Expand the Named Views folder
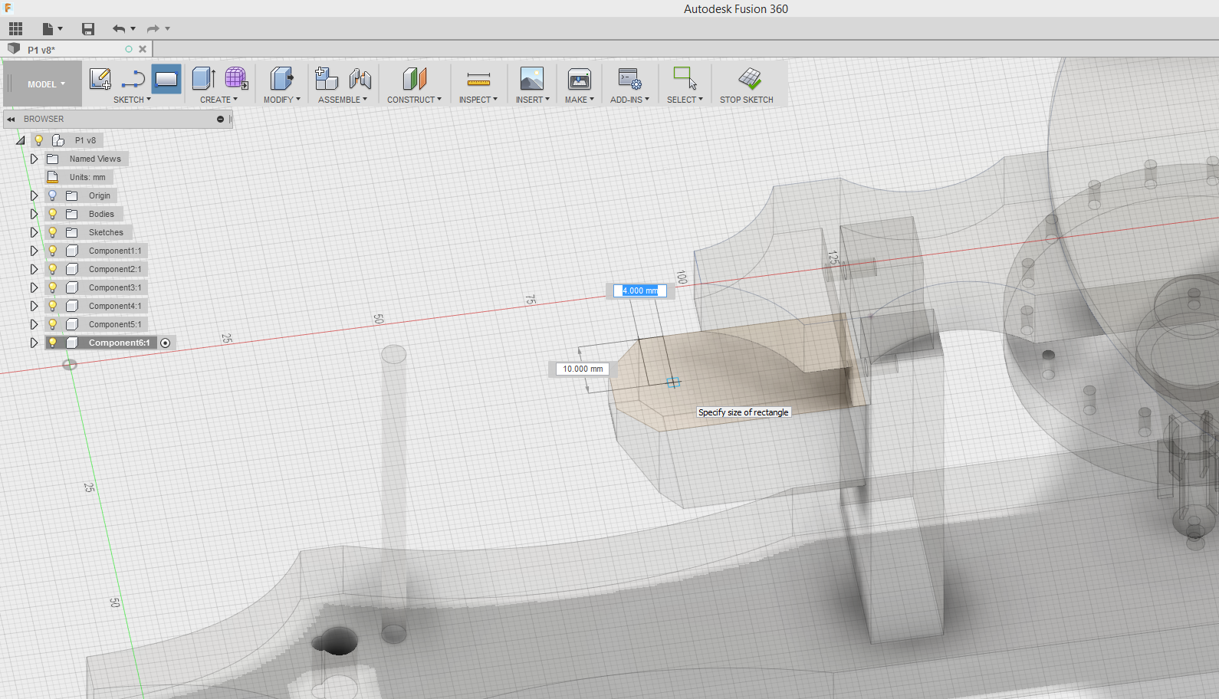Viewport: 1219px width, 699px height. (34, 159)
